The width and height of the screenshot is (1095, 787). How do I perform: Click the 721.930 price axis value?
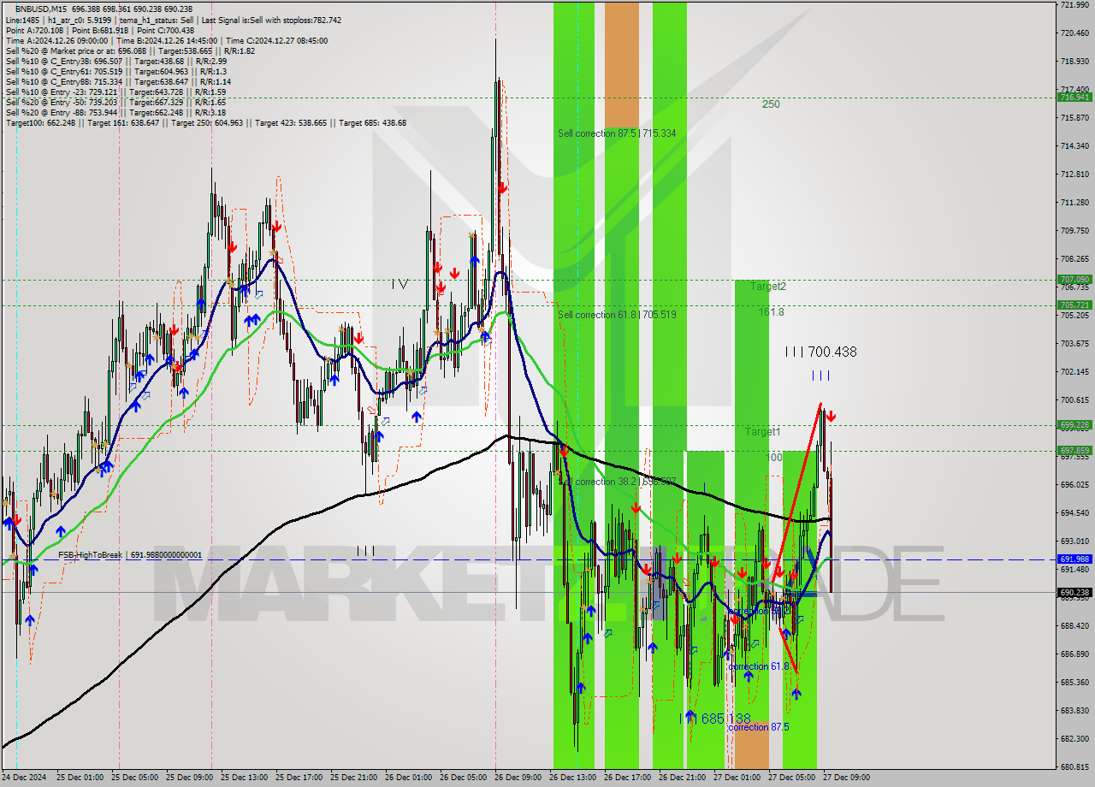(1074, 5)
